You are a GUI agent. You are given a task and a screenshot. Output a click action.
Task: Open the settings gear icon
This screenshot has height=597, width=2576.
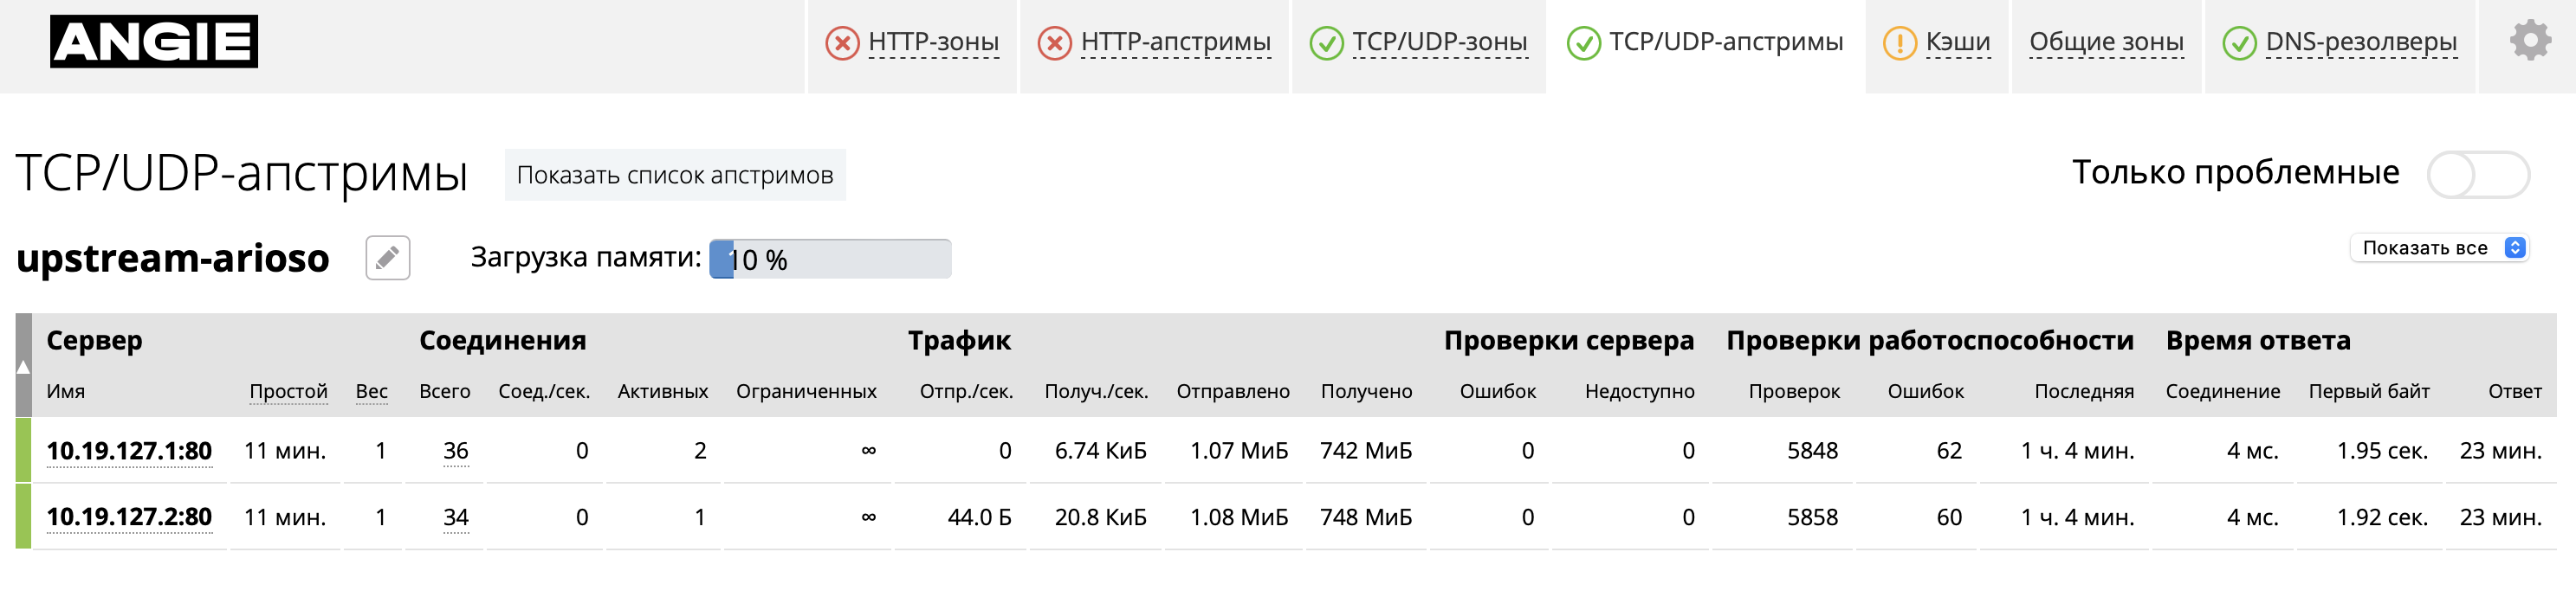(x=2530, y=41)
